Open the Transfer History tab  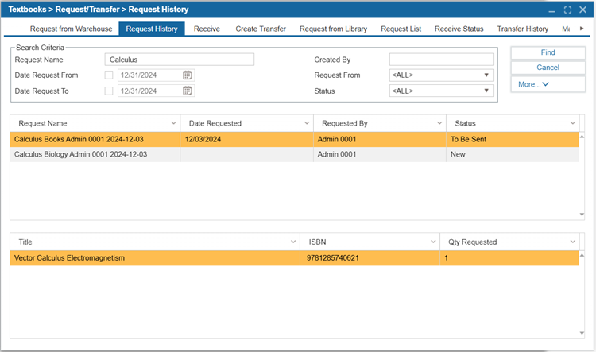[523, 29]
